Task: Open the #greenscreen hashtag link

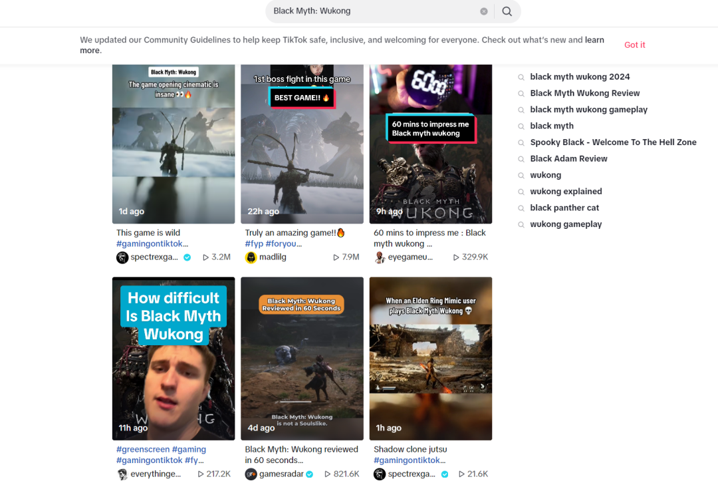Action: click(x=143, y=450)
